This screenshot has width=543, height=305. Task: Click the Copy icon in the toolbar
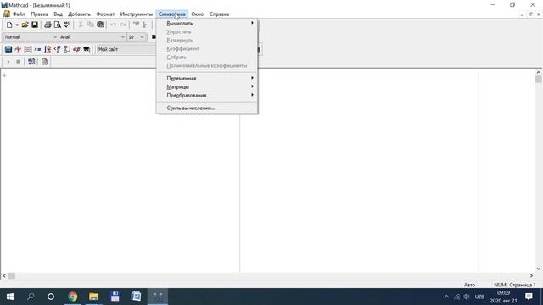(x=91, y=25)
